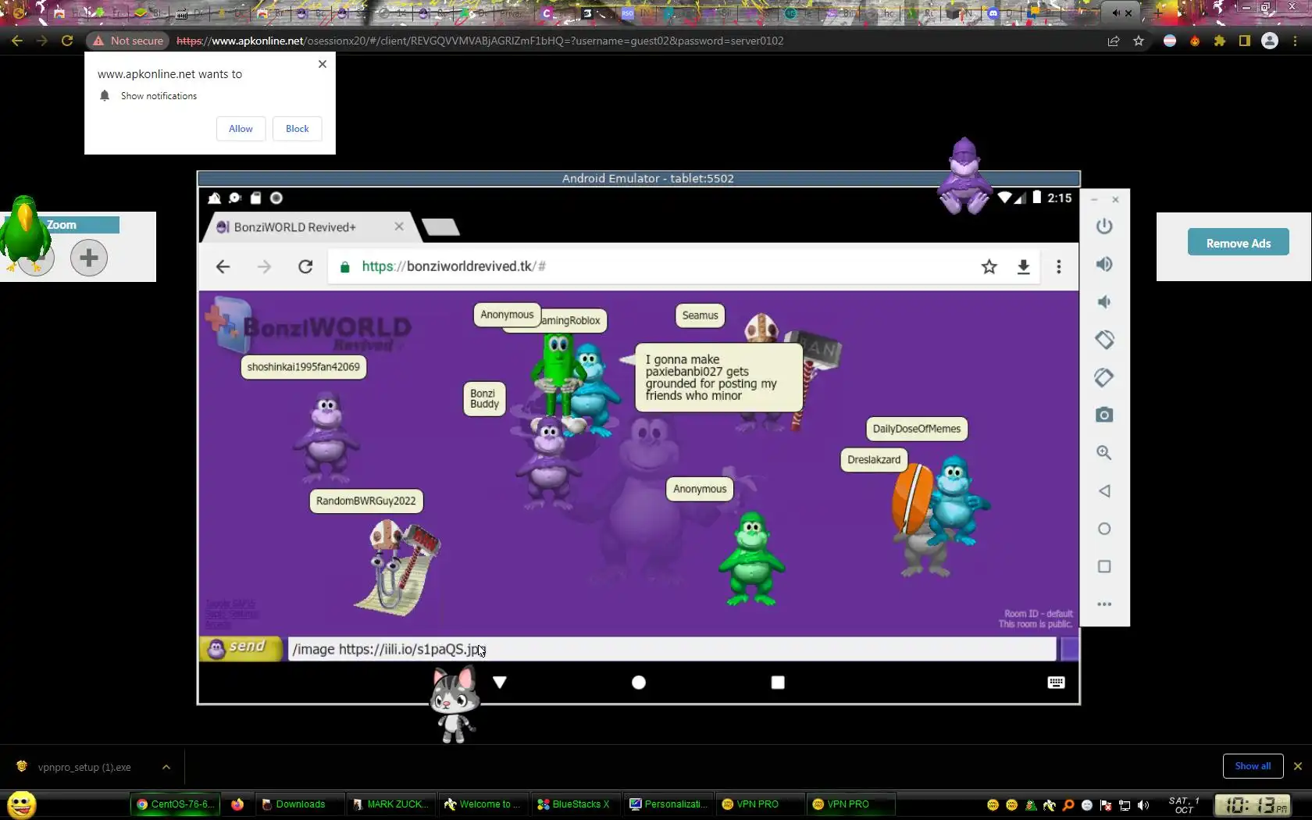Rotate emulator left with the upper rotate icon
Screen dimensions: 1312x820
(1103, 340)
